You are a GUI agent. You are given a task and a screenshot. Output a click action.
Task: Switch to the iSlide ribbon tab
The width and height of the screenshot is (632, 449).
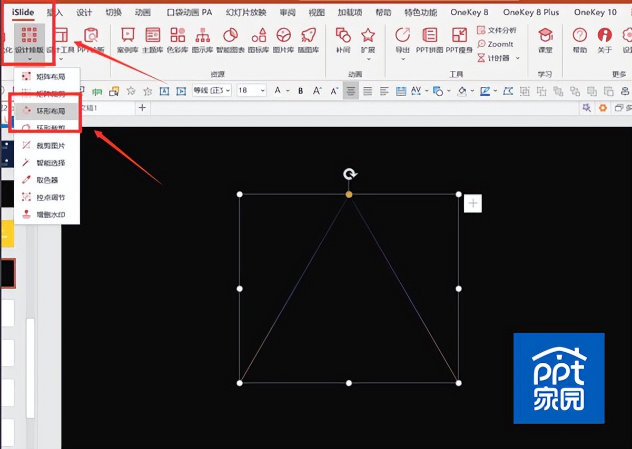[23, 12]
